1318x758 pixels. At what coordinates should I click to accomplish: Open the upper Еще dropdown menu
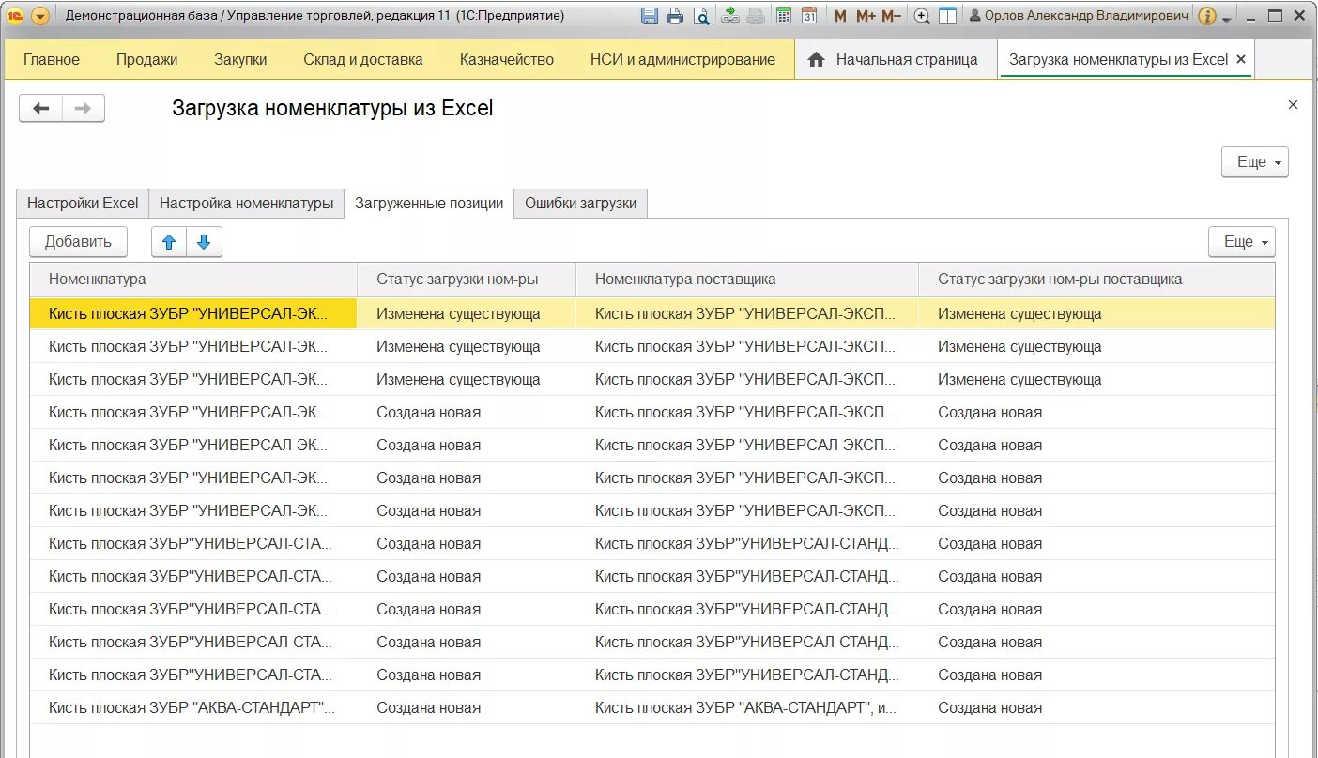pyautogui.click(x=1255, y=161)
